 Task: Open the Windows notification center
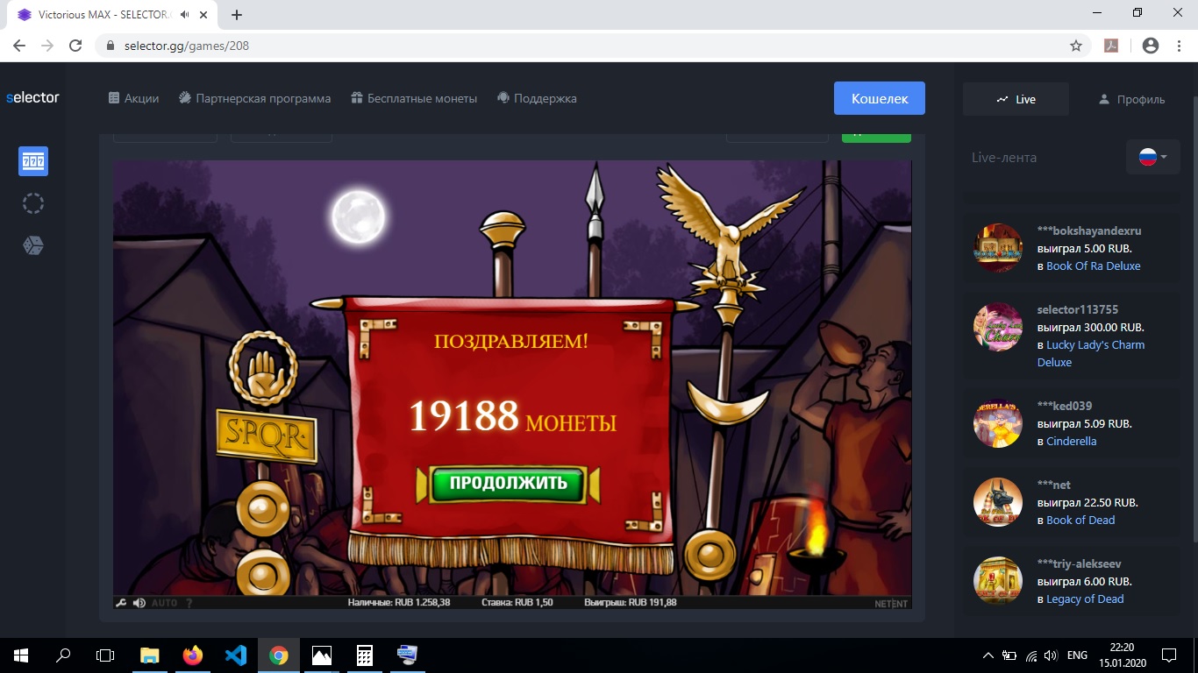coord(1168,655)
